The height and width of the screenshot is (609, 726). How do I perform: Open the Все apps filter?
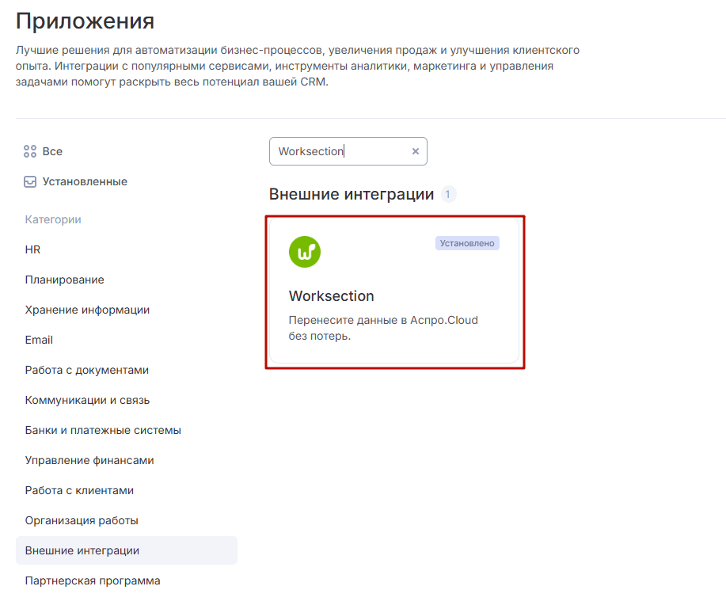[x=52, y=151]
